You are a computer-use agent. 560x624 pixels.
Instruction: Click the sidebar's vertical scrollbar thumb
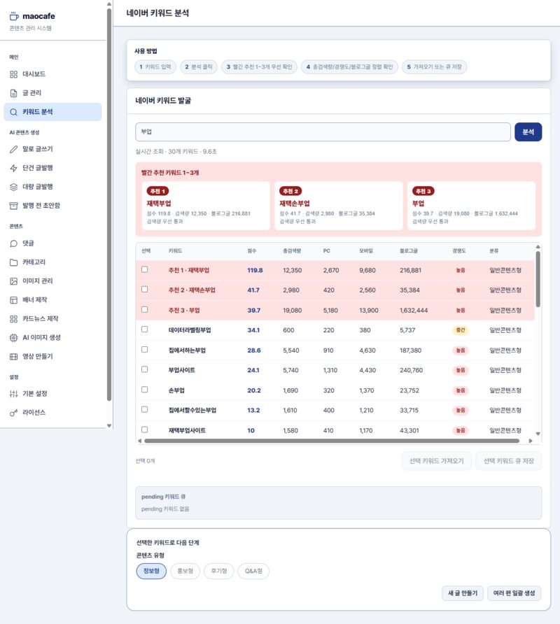(x=109, y=205)
